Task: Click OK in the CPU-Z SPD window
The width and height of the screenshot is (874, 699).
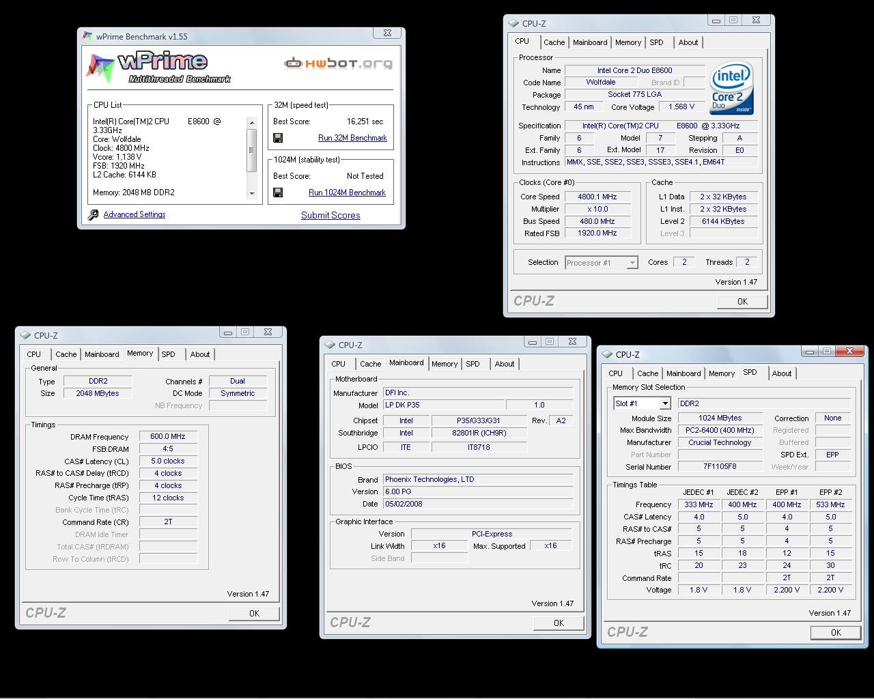Action: (x=836, y=632)
